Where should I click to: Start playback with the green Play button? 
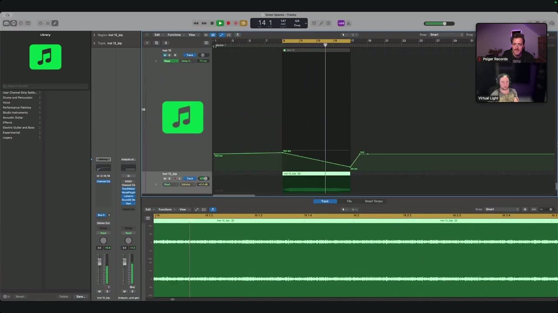pos(220,23)
